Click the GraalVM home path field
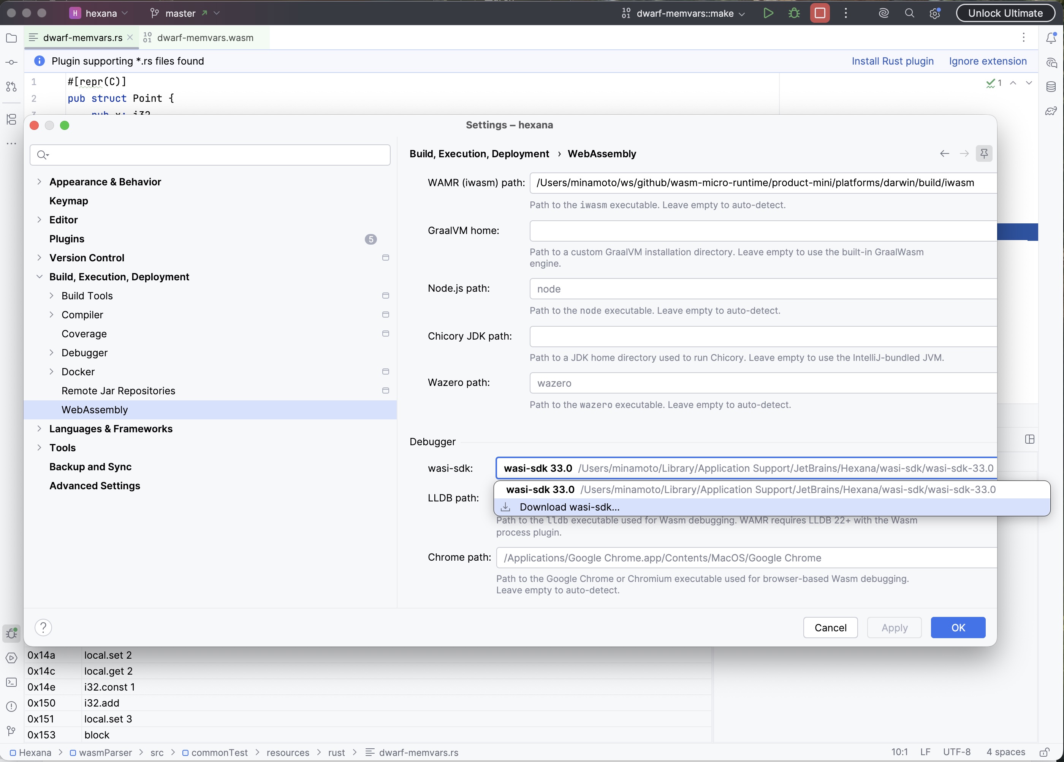This screenshot has width=1064, height=762. click(763, 231)
